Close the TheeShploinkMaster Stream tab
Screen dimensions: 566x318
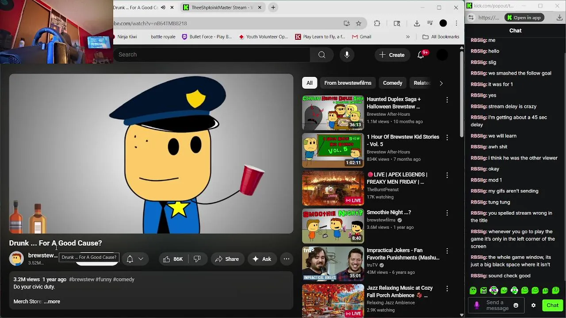point(260,8)
